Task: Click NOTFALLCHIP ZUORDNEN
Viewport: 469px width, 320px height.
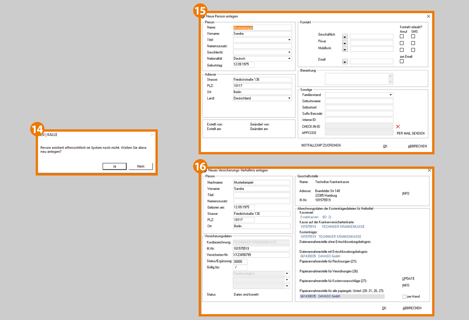Action: coord(321,145)
